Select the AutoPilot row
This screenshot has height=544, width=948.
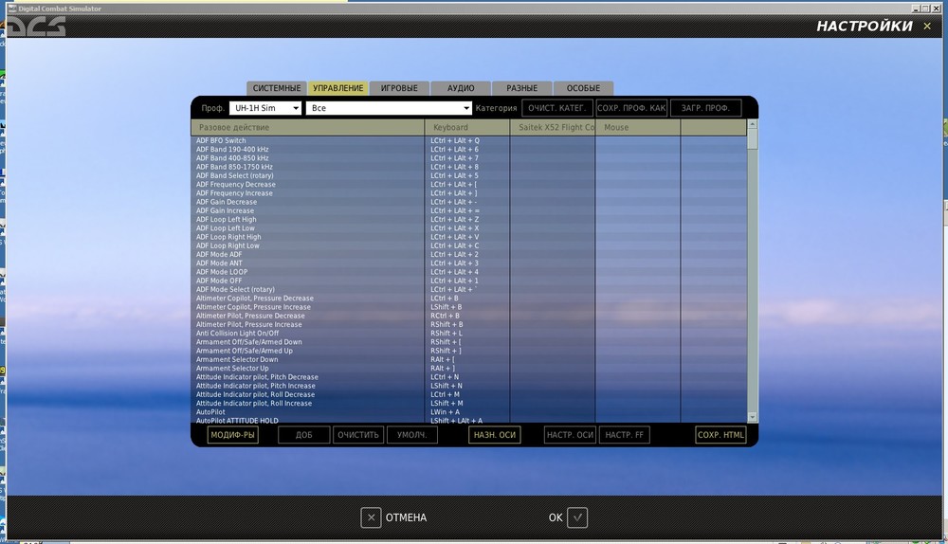point(469,412)
